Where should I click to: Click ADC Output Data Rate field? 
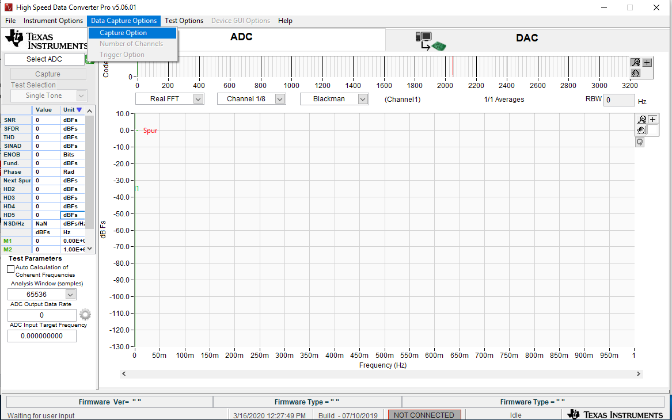coord(42,315)
